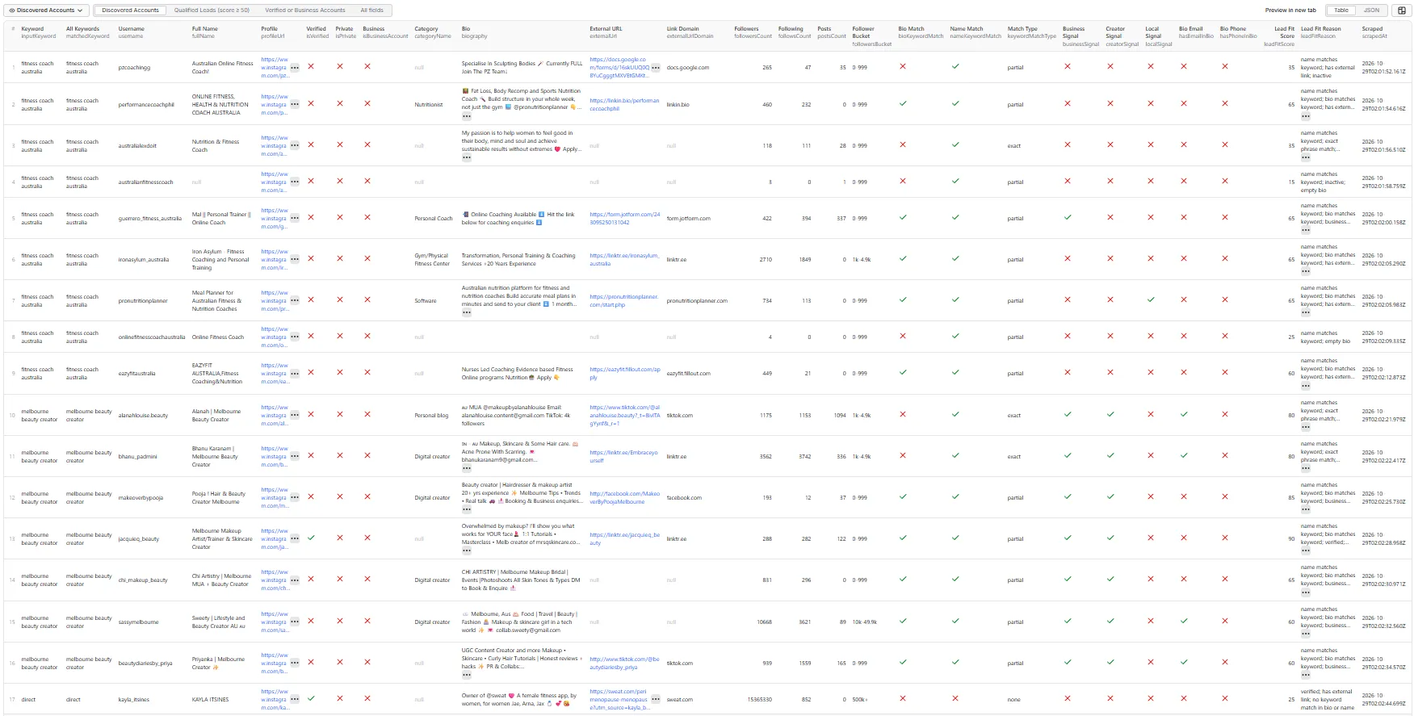1414x716 pixels.
Task: Click the Verified red cross for pzcoachingg
Action: tap(312, 66)
